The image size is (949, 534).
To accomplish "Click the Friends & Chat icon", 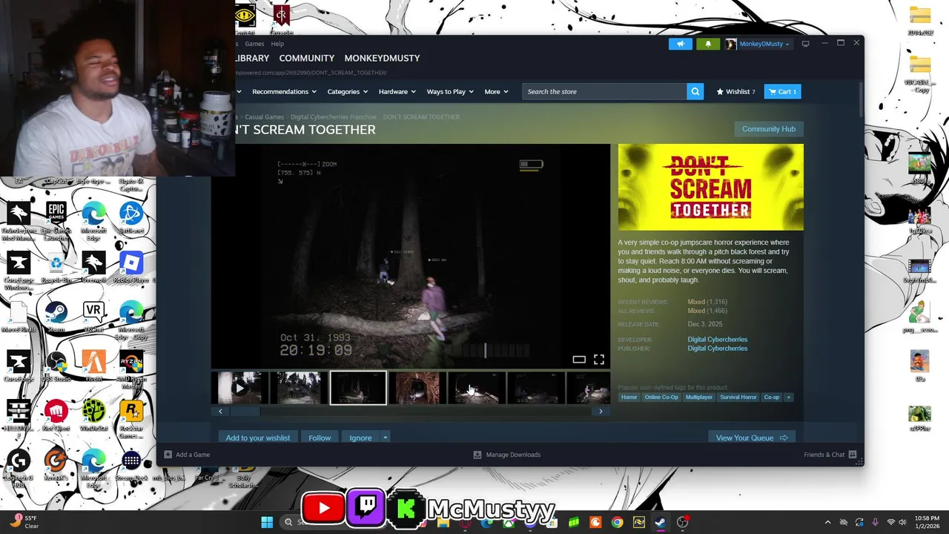I will pos(853,455).
